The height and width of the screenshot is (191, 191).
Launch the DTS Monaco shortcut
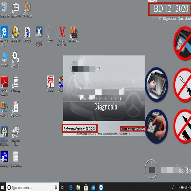point(74,34)
